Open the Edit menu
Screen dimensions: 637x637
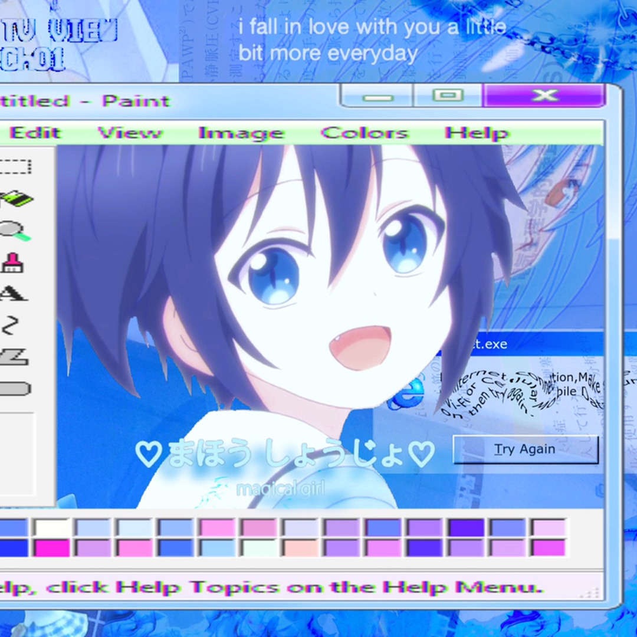(35, 133)
